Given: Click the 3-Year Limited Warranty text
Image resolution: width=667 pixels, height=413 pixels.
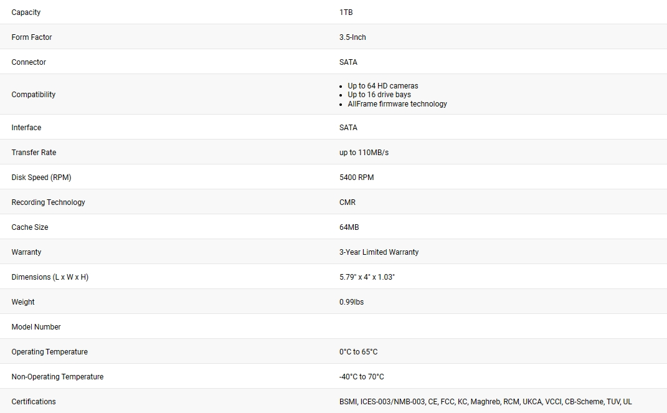Looking at the screenshot, I should (379, 252).
